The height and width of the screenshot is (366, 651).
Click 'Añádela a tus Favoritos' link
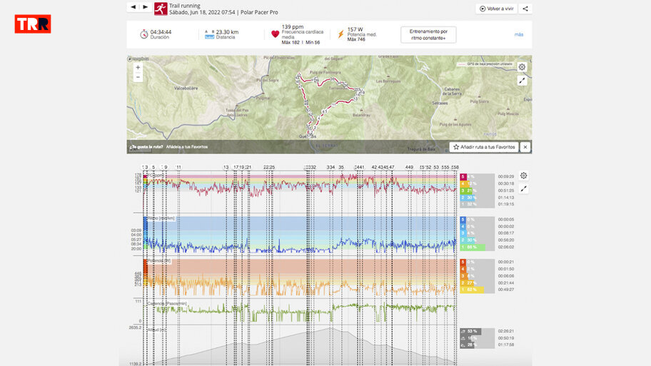click(x=187, y=147)
